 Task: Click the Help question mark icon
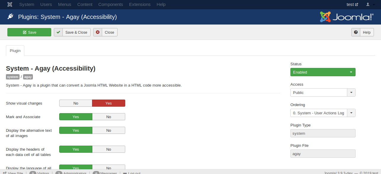click(356, 32)
